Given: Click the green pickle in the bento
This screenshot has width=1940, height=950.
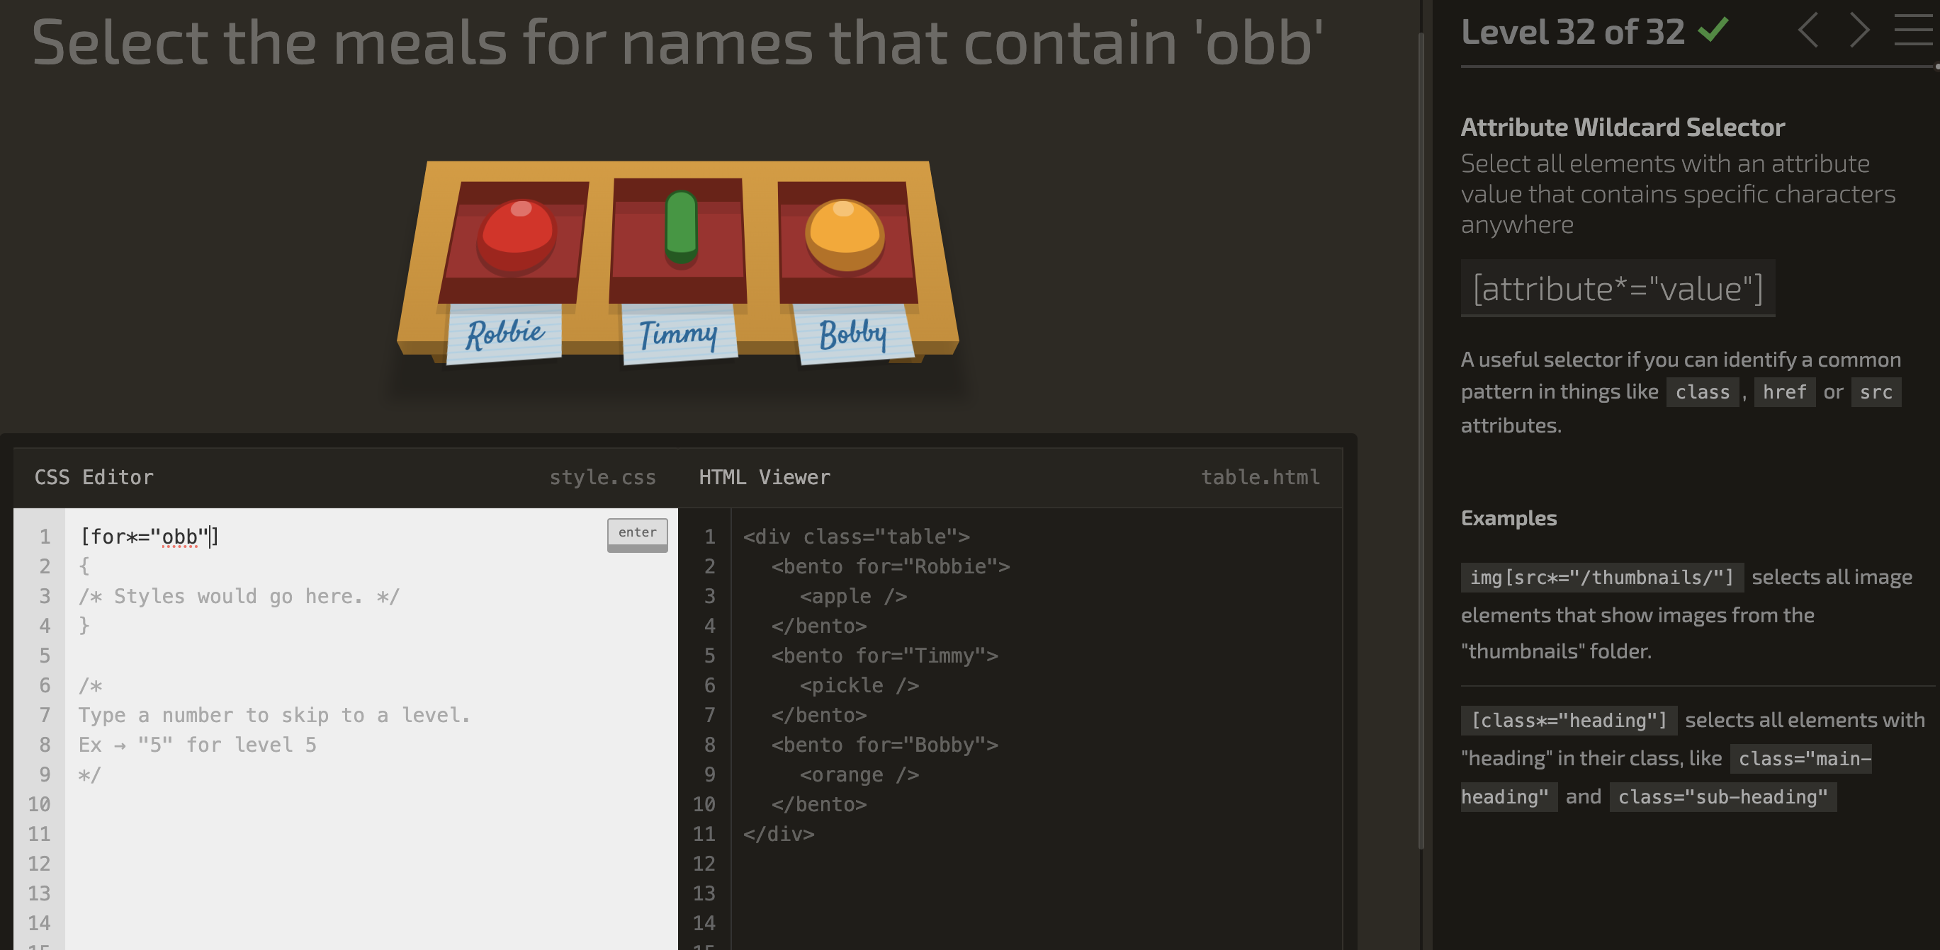Looking at the screenshot, I should (x=681, y=227).
